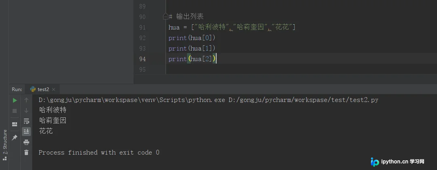The height and width of the screenshot is (170, 437).
Task: Click console output line '哈莉奎因'
Action: click(x=53, y=121)
